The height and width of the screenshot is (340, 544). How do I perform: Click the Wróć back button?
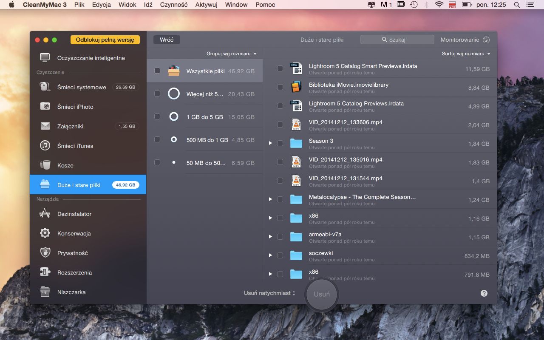pyautogui.click(x=167, y=40)
